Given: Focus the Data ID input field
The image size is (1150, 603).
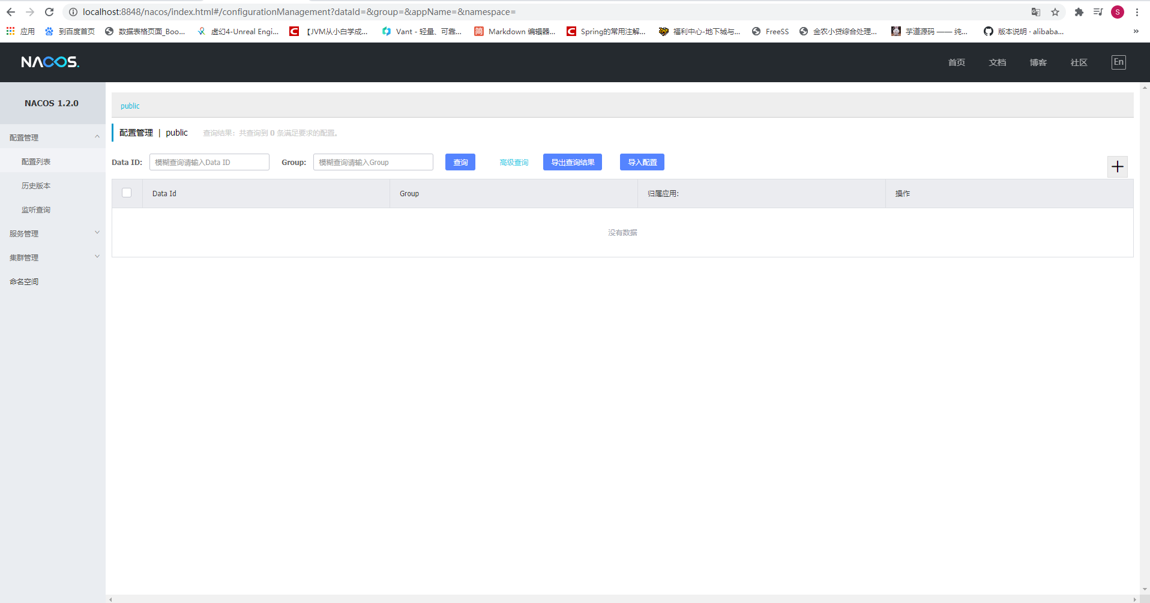Looking at the screenshot, I should [x=209, y=162].
